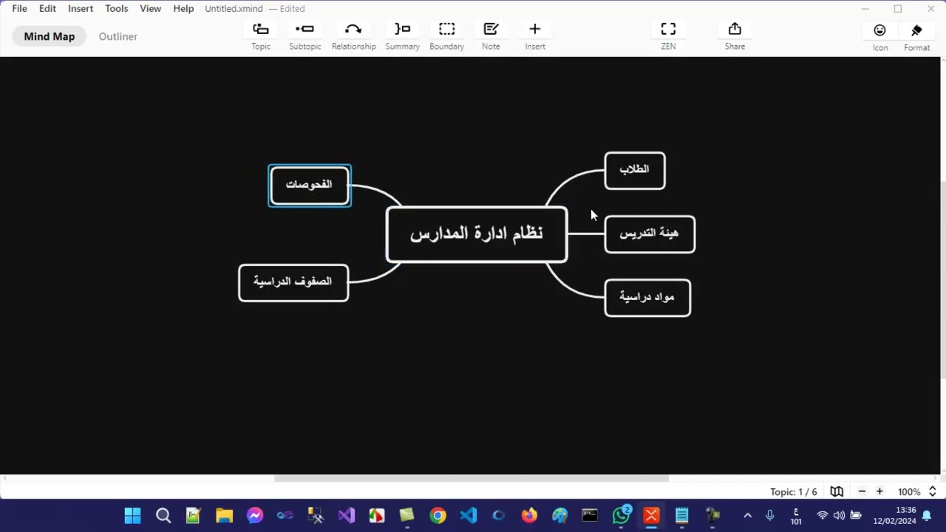Image resolution: width=946 pixels, height=532 pixels.
Task: Open the Insert menu in menu bar
Action: click(x=81, y=9)
